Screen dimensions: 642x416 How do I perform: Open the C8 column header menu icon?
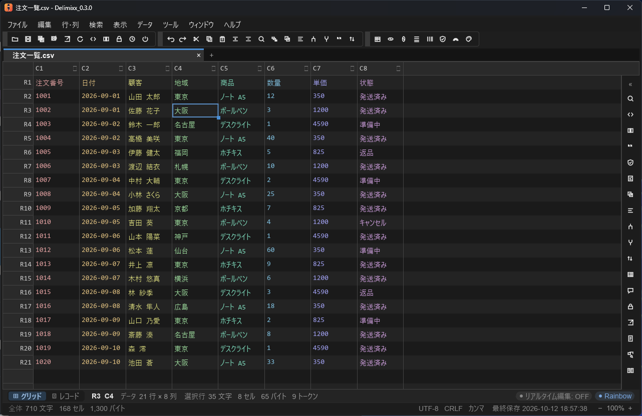coord(399,68)
